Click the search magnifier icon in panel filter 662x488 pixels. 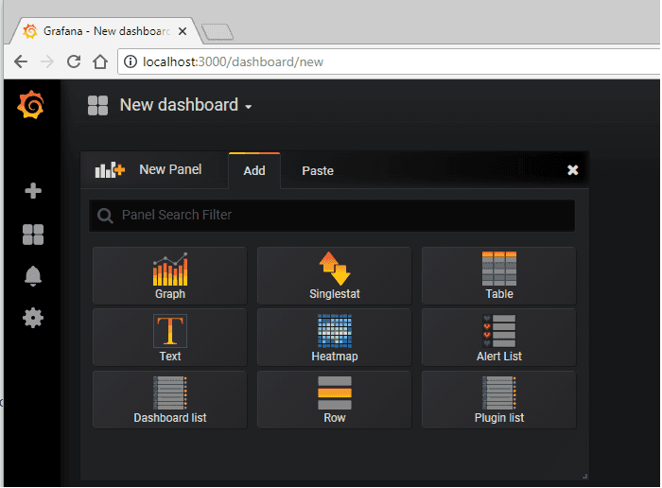(105, 216)
